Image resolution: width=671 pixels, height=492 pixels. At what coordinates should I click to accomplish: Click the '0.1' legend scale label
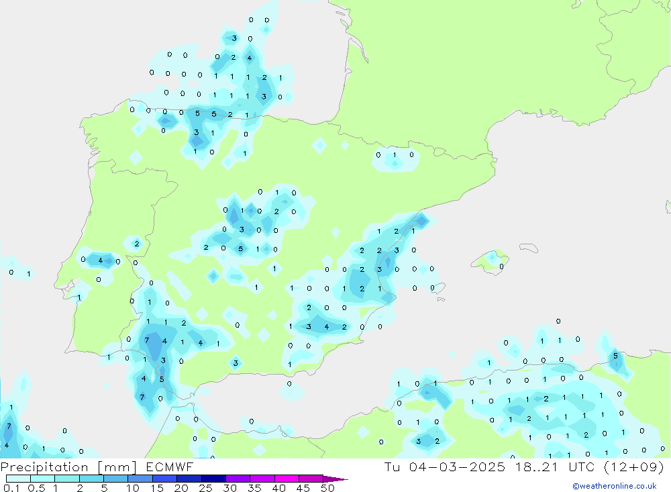[11, 488]
